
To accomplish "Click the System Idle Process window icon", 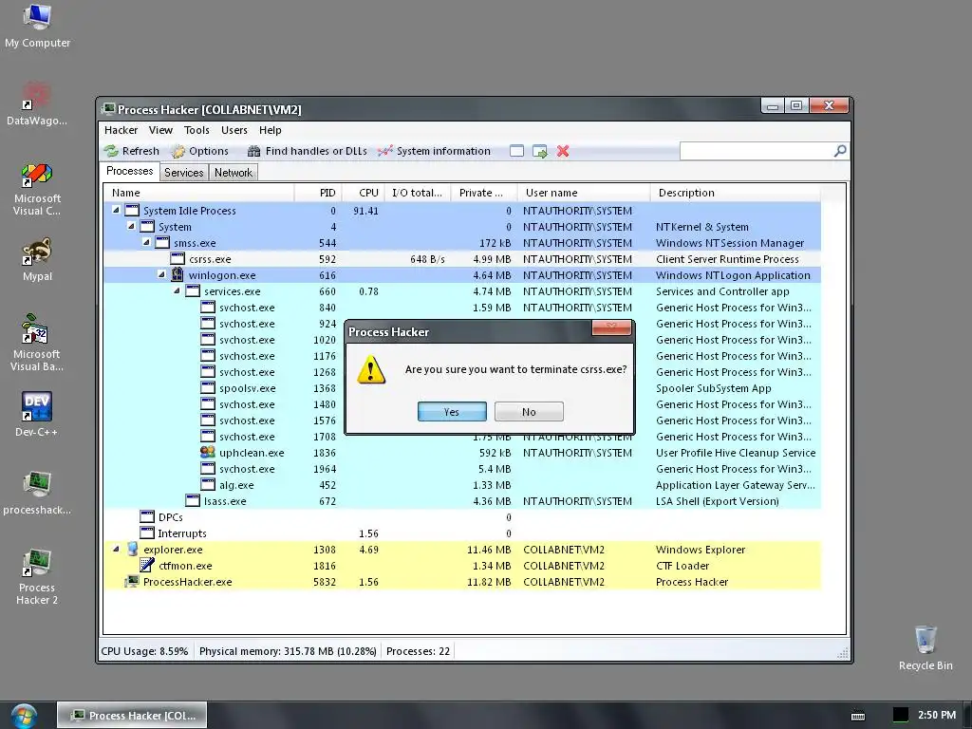I will click(132, 210).
